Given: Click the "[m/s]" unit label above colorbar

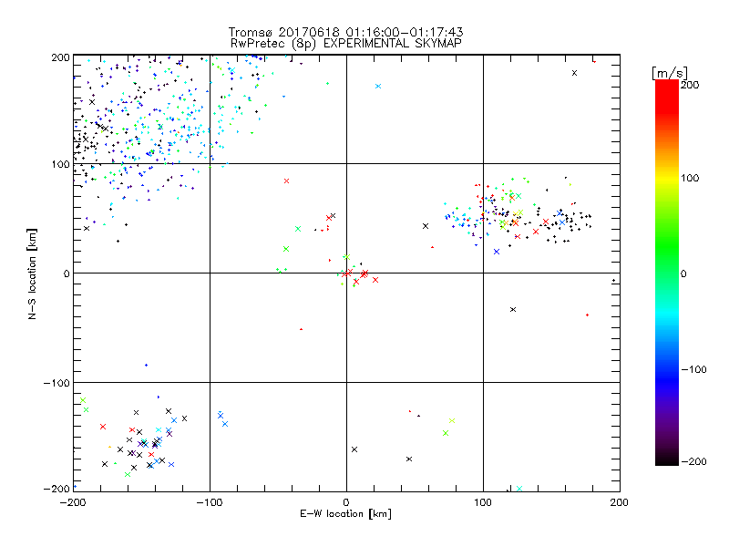Looking at the screenshot, I should tap(669, 73).
